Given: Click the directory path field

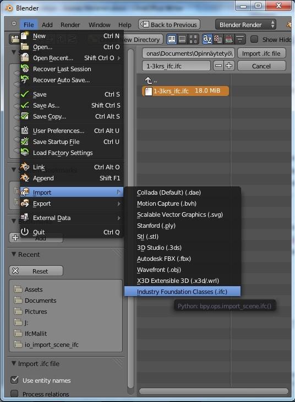Looking at the screenshot, I should (188, 53).
